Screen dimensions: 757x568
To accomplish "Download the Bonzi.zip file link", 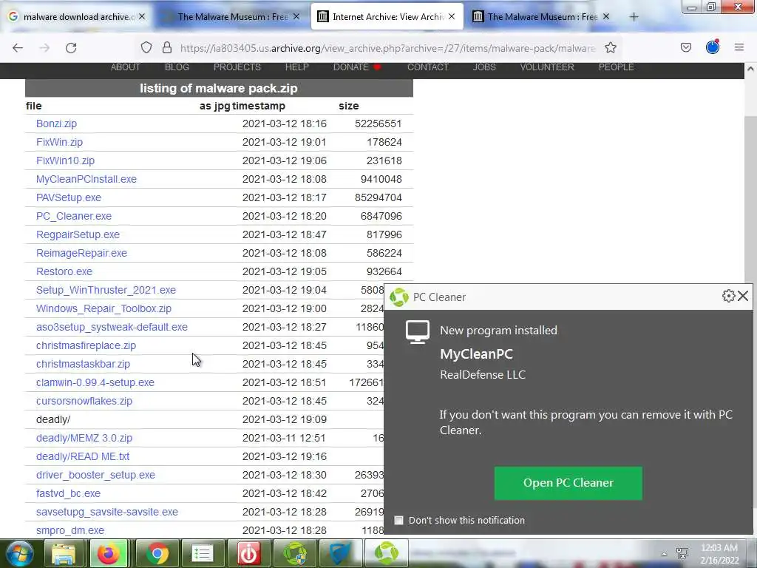I will pos(56,124).
